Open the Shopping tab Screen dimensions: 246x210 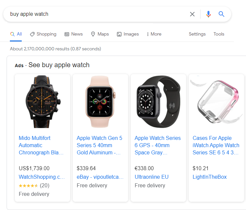click(x=43, y=34)
